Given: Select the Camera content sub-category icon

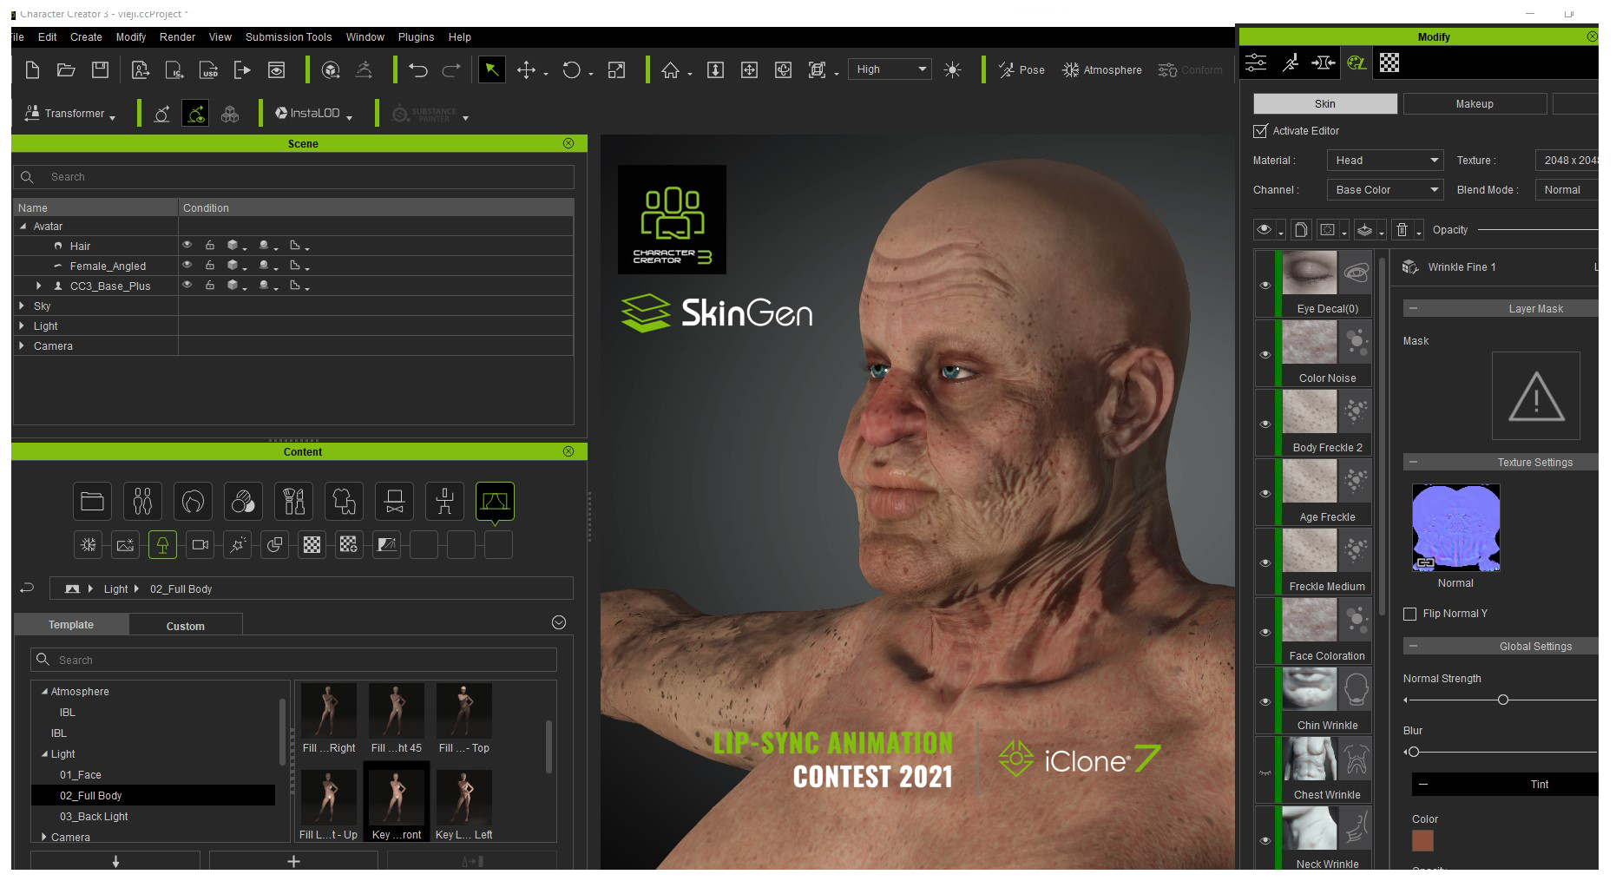Looking at the screenshot, I should [x=200, y=545].
